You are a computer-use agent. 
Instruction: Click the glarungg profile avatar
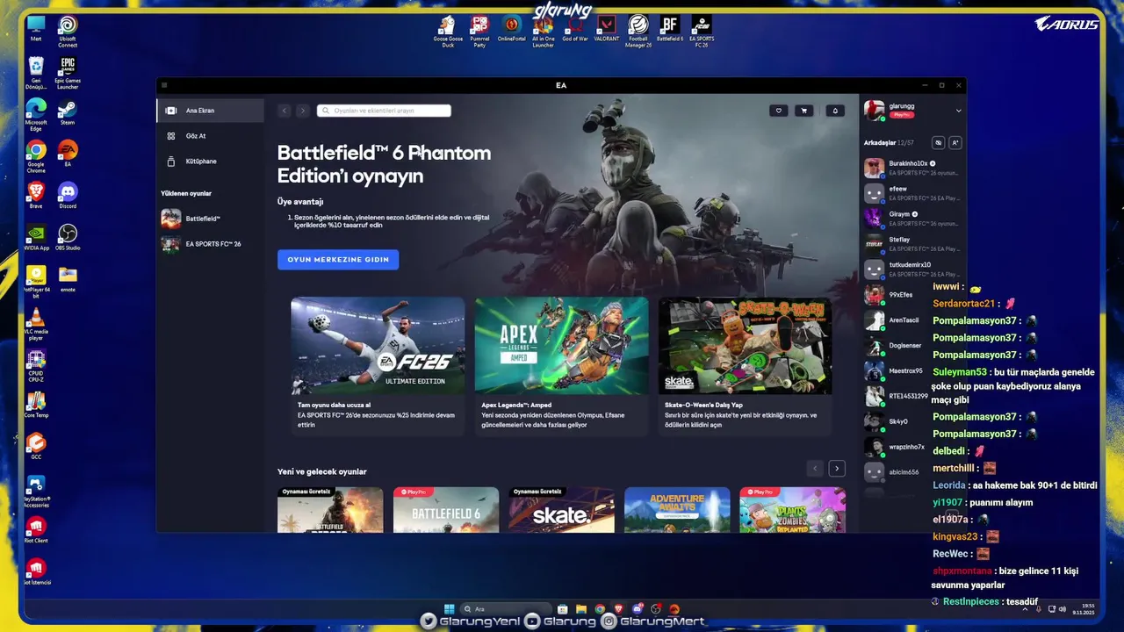(874, 111)
